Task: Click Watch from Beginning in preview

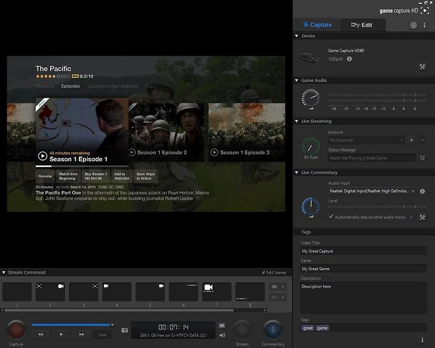Action: coord(68,176)
